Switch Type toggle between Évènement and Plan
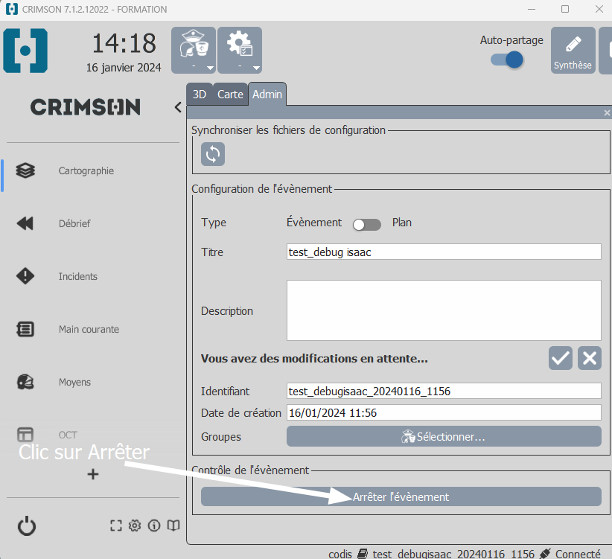Image resolution: width=612 pixels, height=559 pixels. [x=367, y=225]
